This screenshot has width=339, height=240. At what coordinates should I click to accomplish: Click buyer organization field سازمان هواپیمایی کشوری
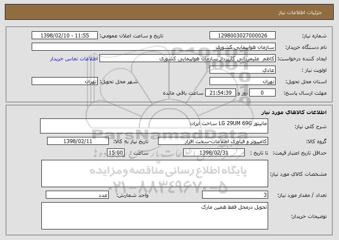(154, 47)
